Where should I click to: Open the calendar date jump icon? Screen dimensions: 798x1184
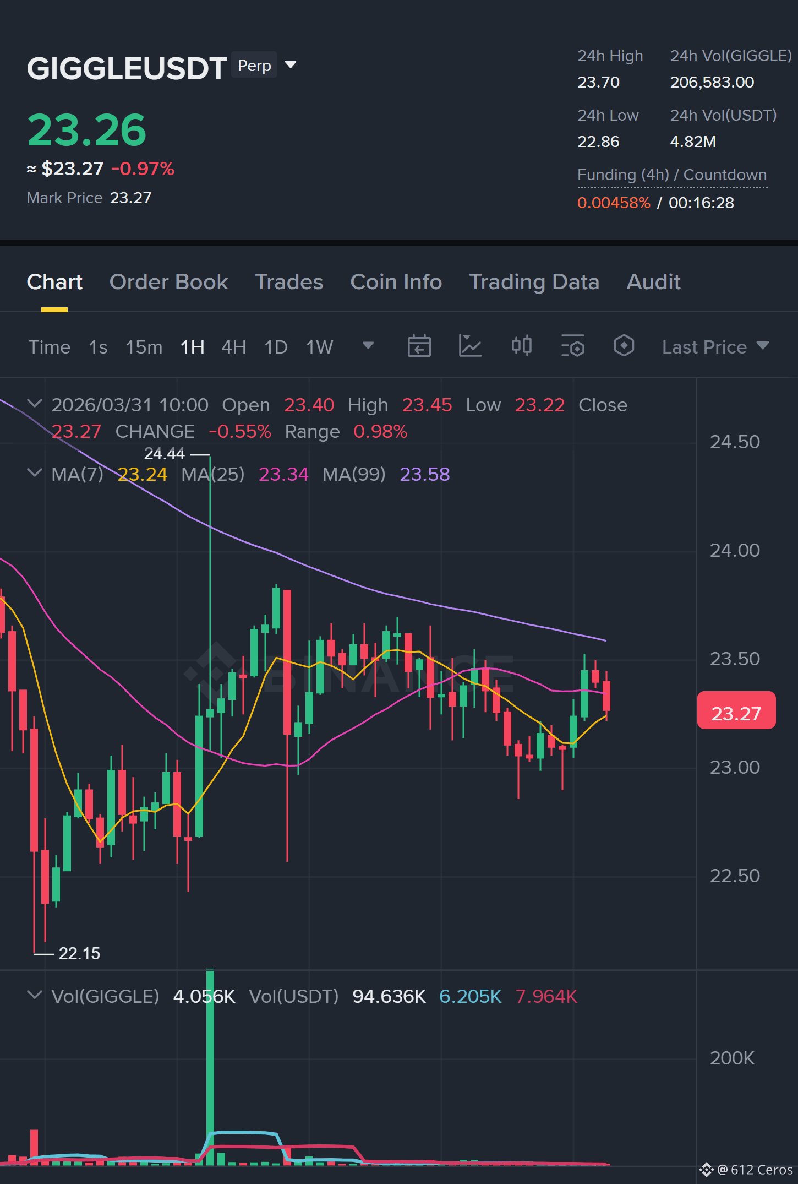tap(419, 346)
